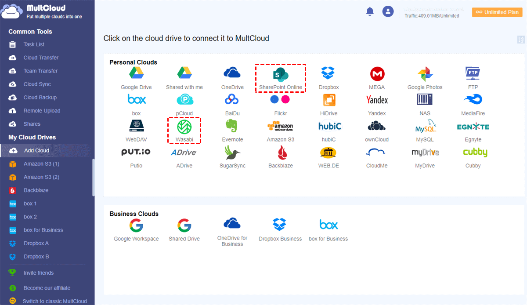Image resolution: width=527 pixels, height=305 pixels.
Task: Select the Evernote elephant icon
Action: click(232, 127)
